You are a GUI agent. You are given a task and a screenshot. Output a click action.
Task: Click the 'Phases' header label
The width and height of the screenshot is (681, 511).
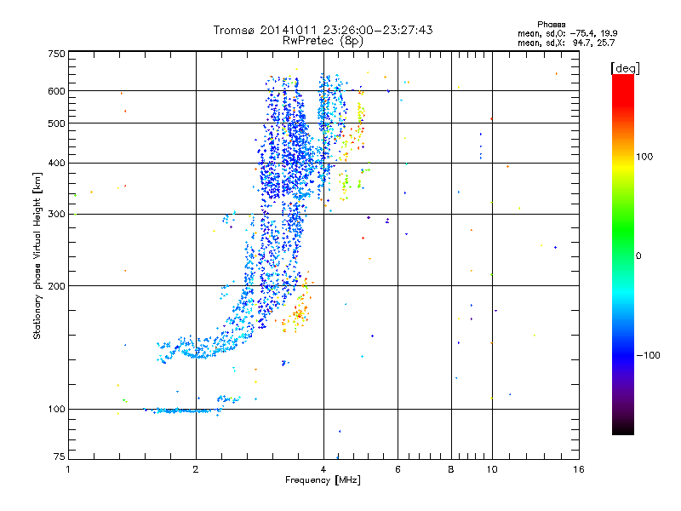[x=551, y=25]
